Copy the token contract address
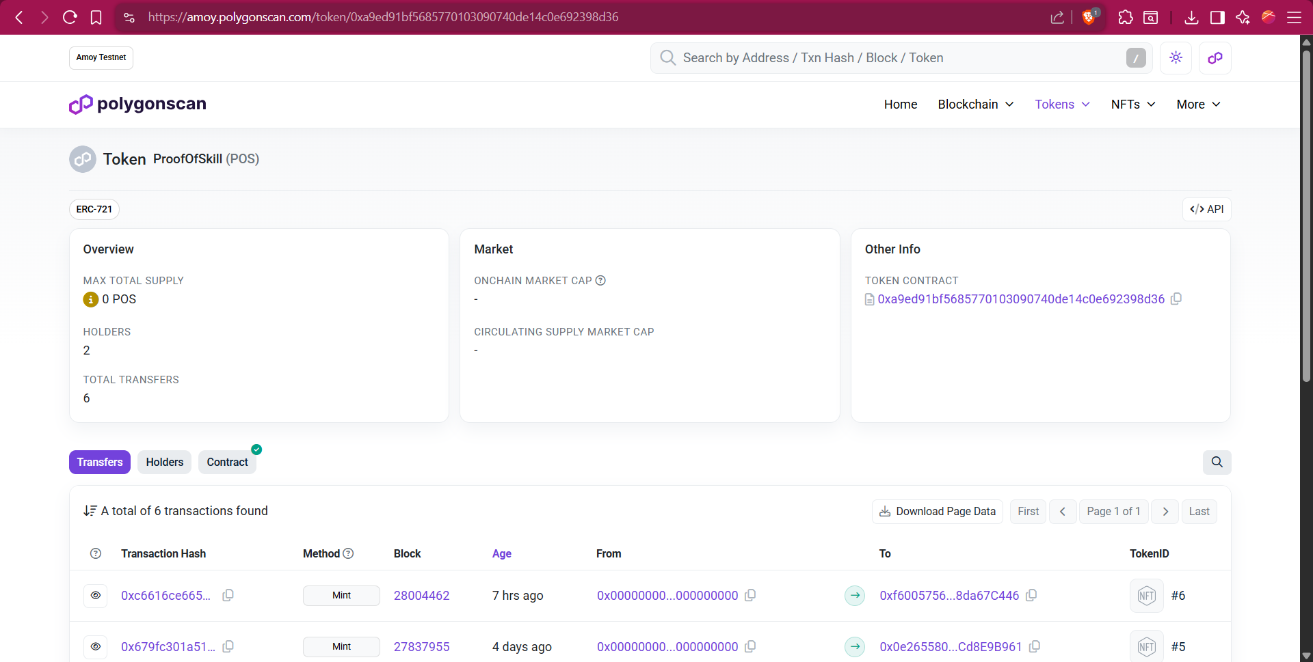The image size is (1313, 662). [1176, 299]
